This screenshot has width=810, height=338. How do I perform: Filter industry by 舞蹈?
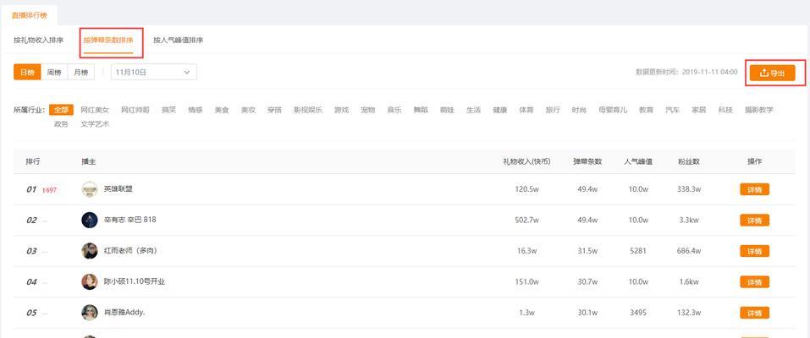click(x=421, y=110)
